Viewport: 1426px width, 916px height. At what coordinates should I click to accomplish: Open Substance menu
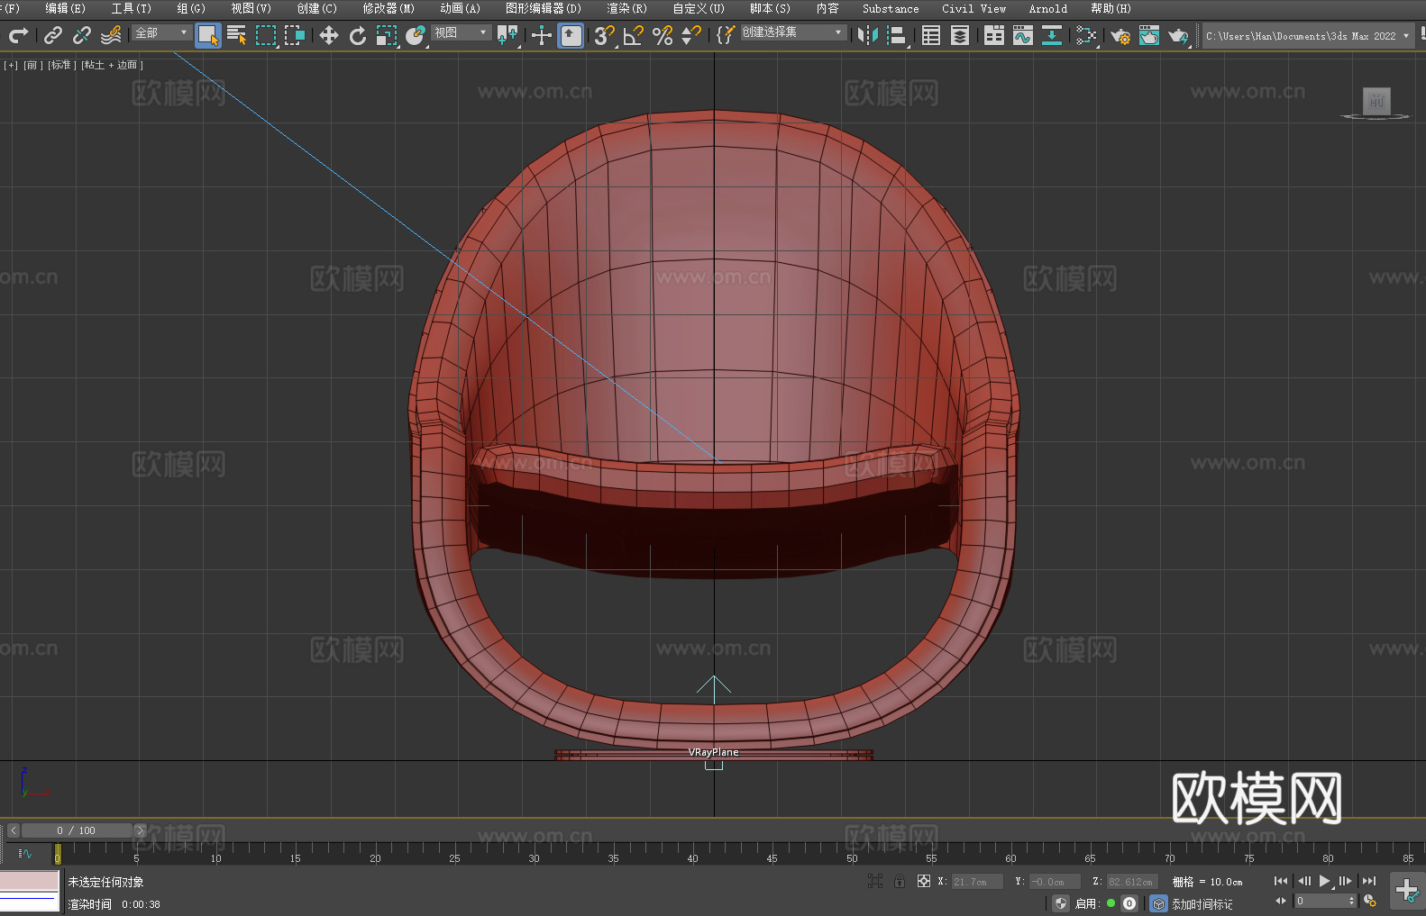click(891, 8)
